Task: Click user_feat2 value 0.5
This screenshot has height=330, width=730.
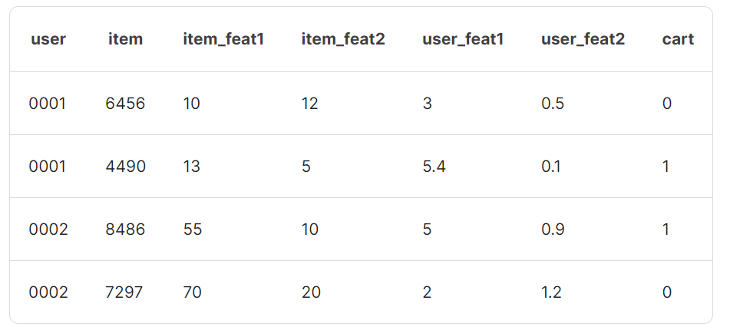Action: click(x=553, y=104)
